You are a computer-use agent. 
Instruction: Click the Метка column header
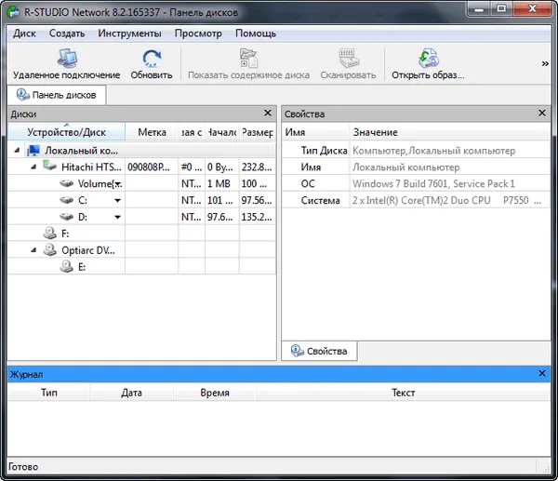click(x=152, y=132)
